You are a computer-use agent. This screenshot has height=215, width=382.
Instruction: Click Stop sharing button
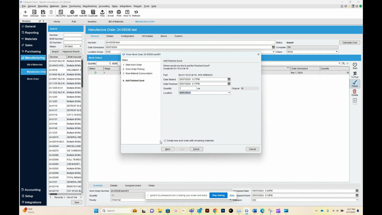218,195
